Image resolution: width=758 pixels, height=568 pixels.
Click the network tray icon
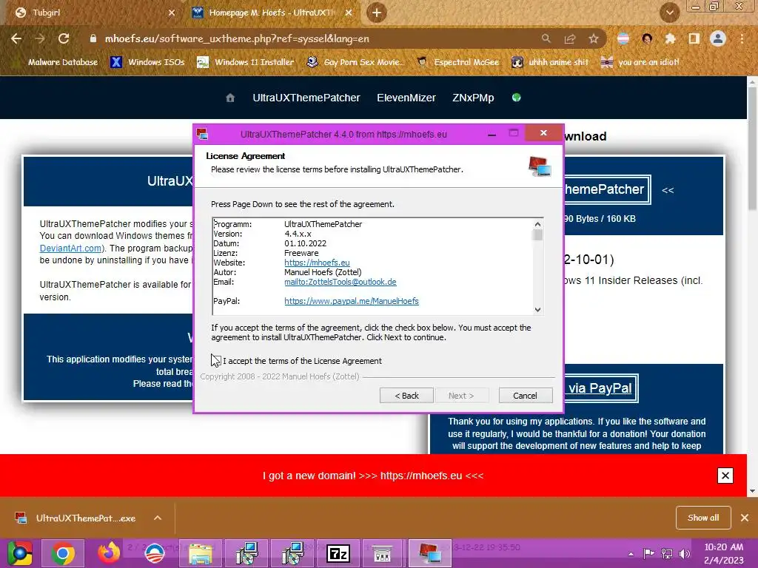click(667, 554)
